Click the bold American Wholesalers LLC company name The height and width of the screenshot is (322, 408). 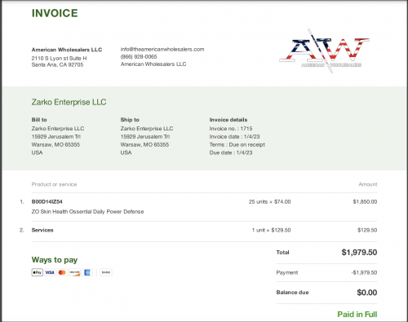point(67,50)
